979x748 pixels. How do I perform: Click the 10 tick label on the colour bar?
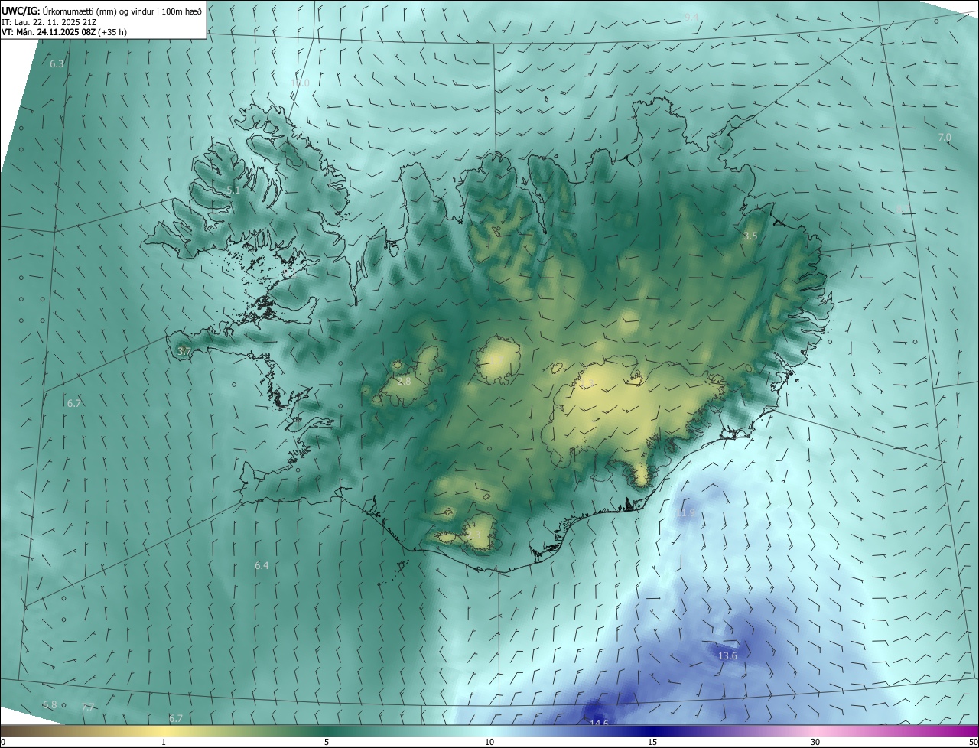(x=489, y=742)
